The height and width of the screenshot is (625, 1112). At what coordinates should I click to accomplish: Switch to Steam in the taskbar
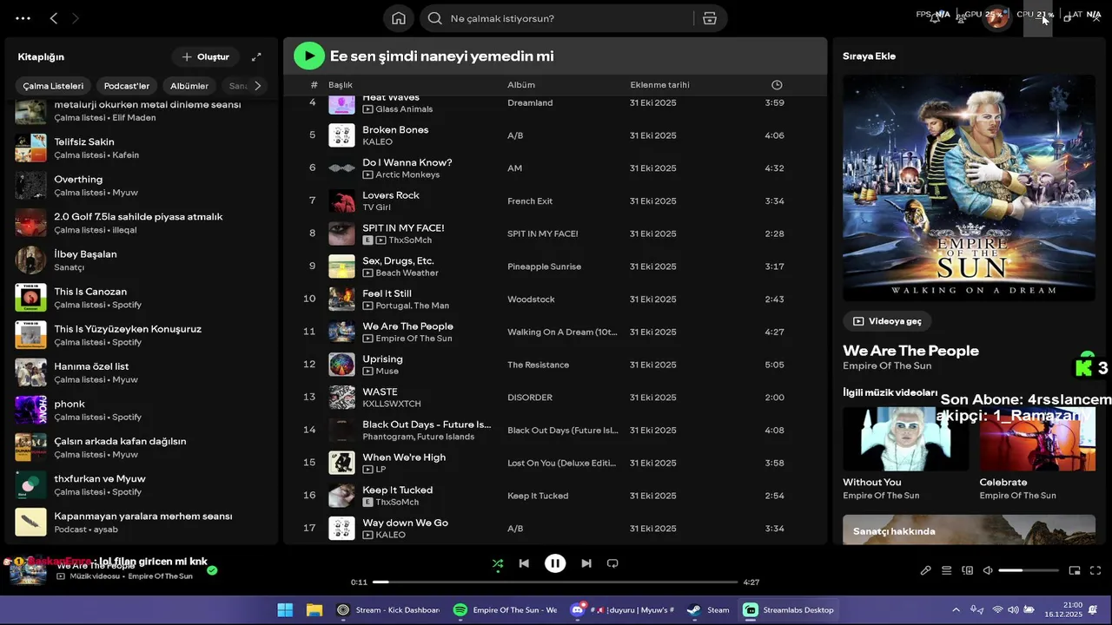(x=709, y=610)
